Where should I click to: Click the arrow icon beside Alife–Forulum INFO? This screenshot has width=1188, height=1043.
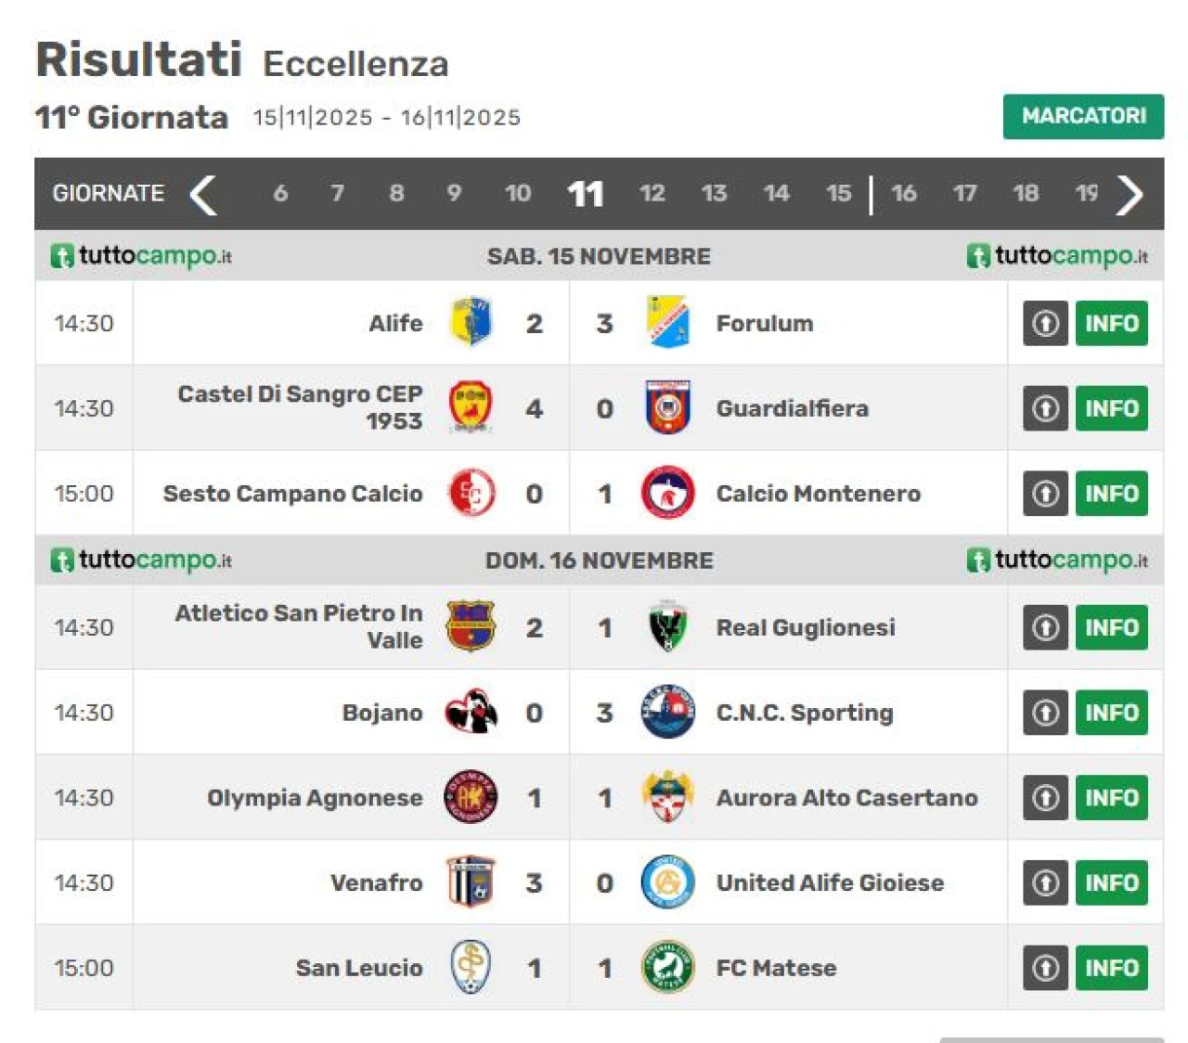coord(1045,323)
